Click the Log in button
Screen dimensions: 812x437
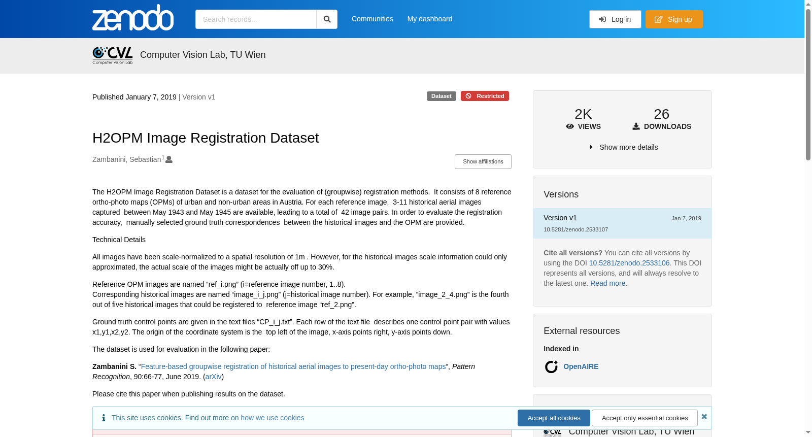click(615, 19)
